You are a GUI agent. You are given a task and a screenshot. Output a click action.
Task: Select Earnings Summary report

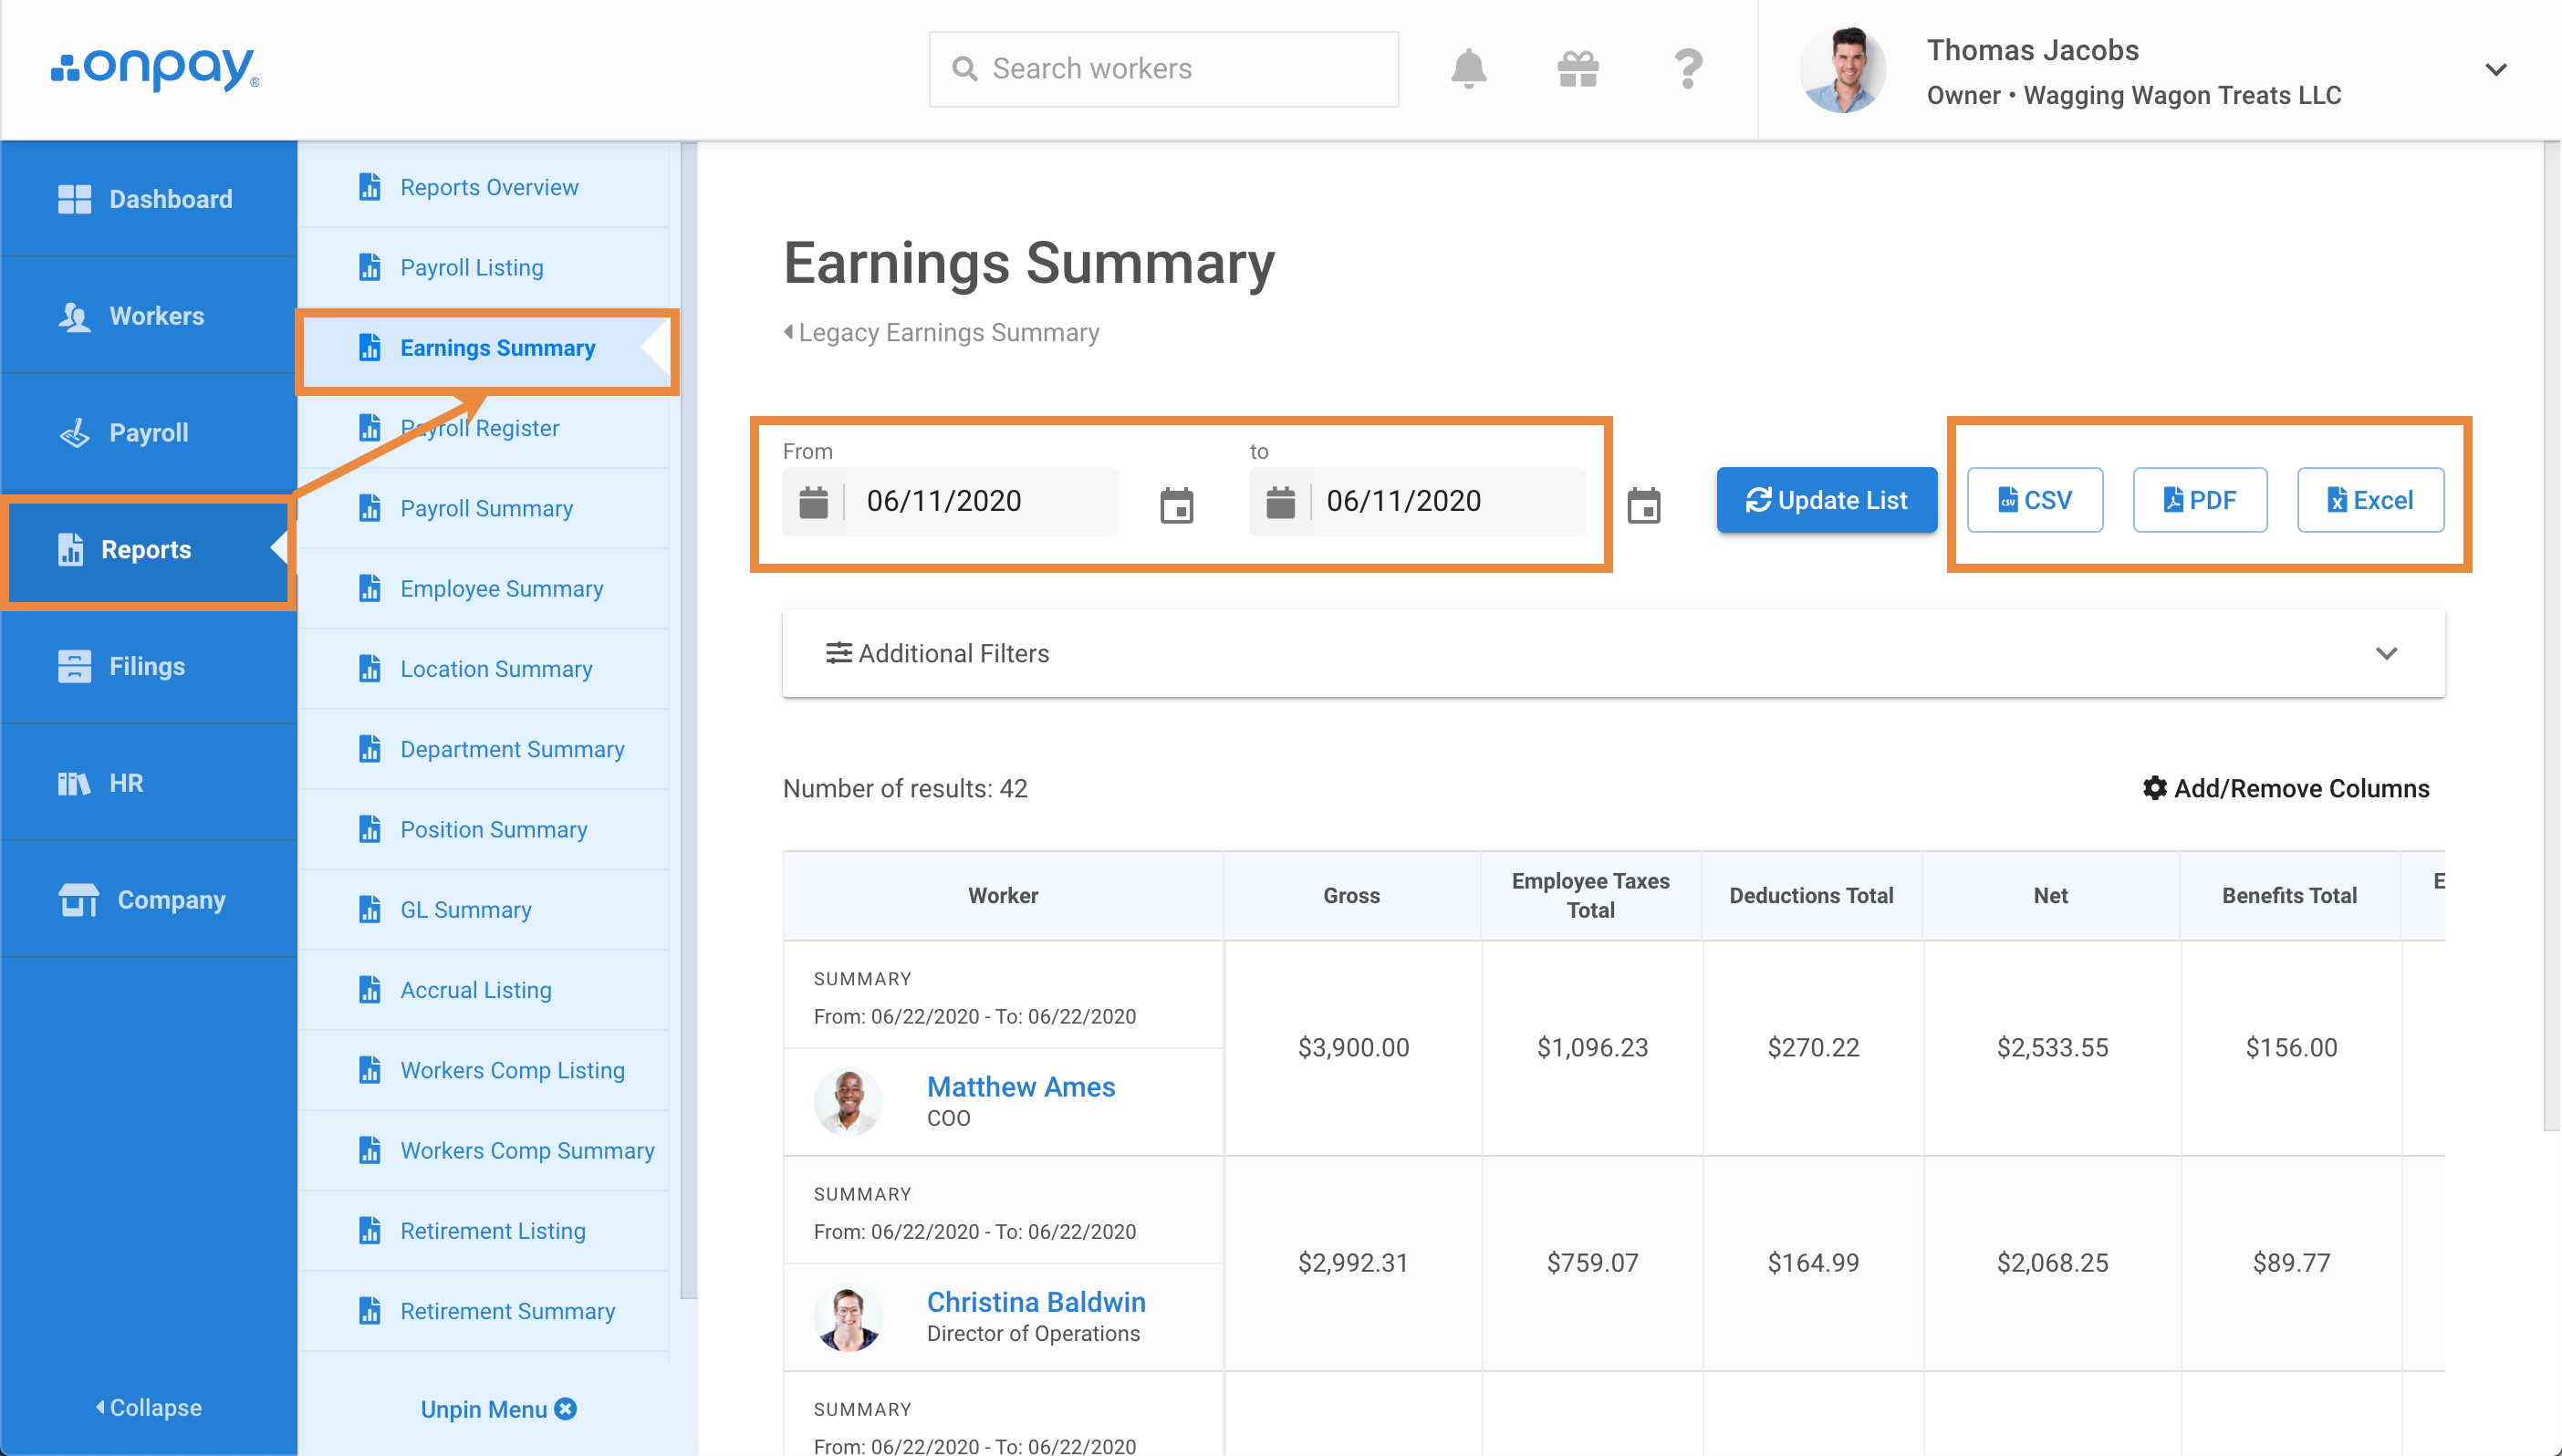(483, 348)
